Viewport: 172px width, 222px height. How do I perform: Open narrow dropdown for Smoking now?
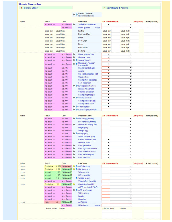pyautogui.click(x=106, y=107)
